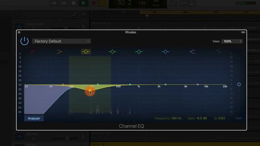Image resolution: width=260 pixels, height=146 pixels.
Task: Toggle the highlighted yellow peak band icon
Action: (86, 52)
